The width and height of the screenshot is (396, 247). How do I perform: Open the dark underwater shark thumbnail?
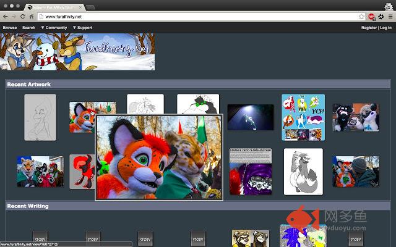250,117
